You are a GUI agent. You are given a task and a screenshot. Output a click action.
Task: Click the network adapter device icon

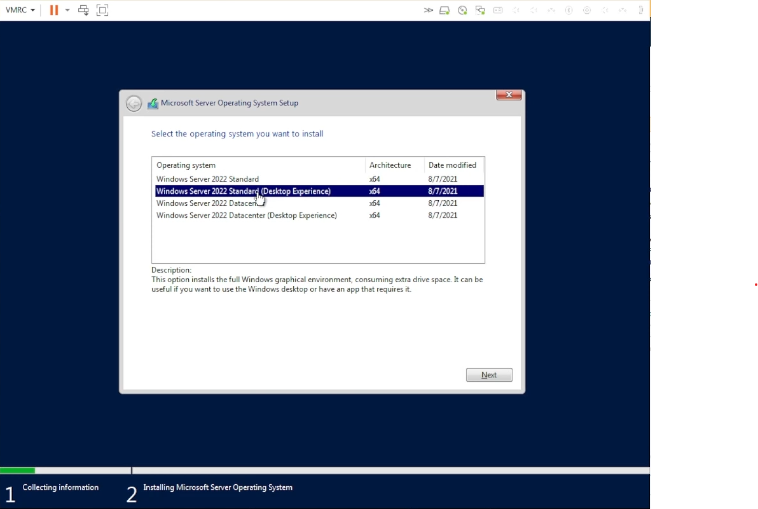coord(480,10)
